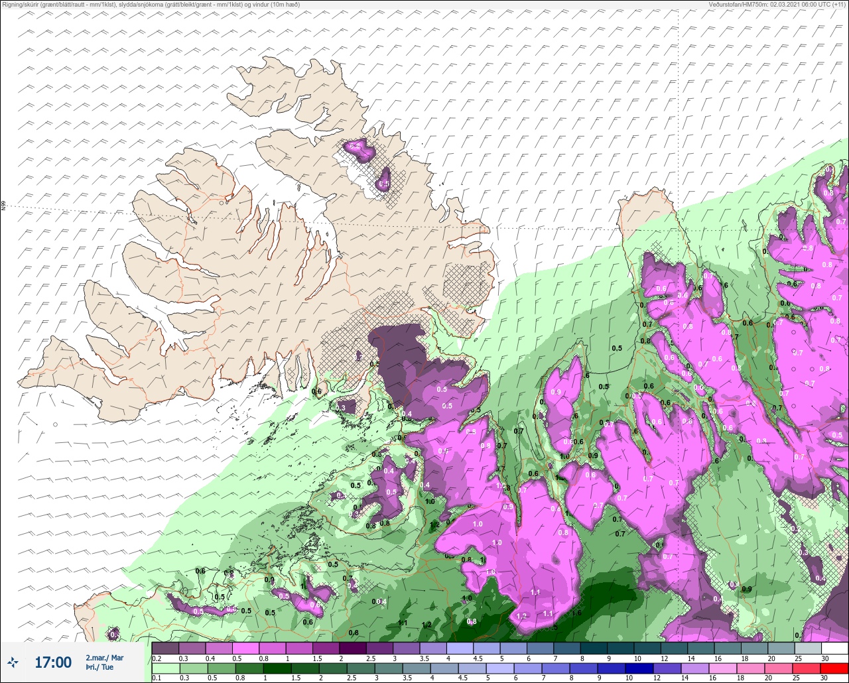Select the 16 swatch in the snow legend row

(x=728, y=648)
